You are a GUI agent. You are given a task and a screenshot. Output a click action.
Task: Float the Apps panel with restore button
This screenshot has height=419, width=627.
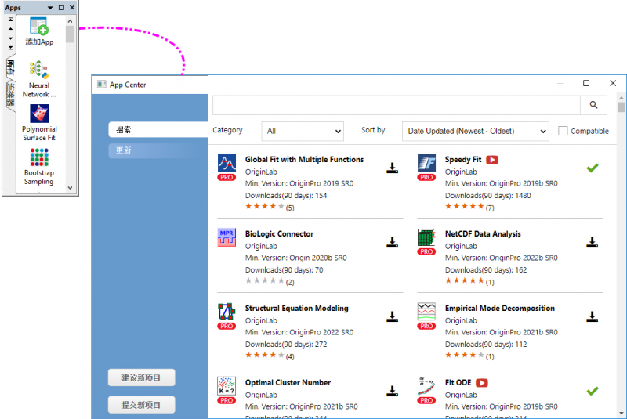(61, 8)
